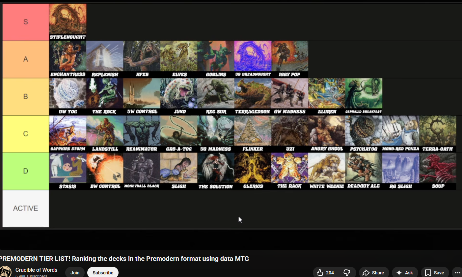Select the green D tier label
Viewport: 462px width, 277px height.
coord(26,171)
